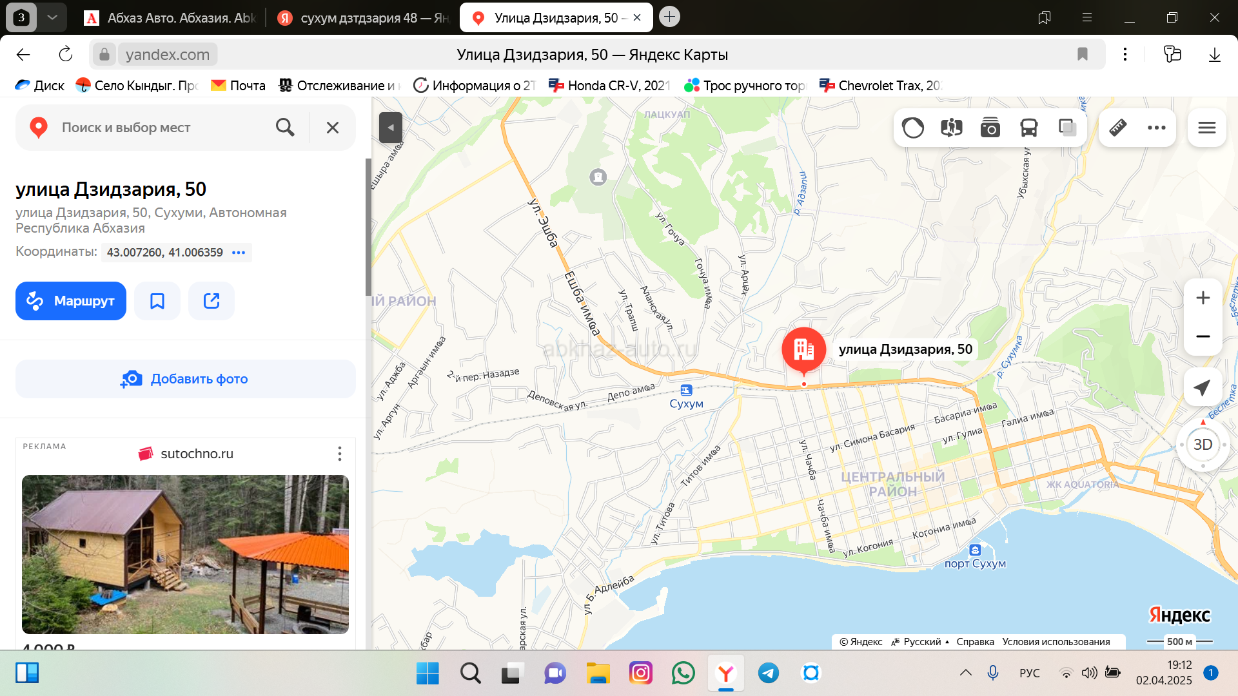Enable street panoramas layer

(x=951, y=128)
